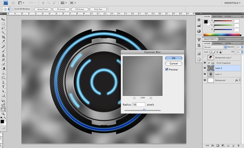Select the Dodge tool
The width and height of the screenshot is (244, 148).
pyautogui.click(x=3, y=77)
